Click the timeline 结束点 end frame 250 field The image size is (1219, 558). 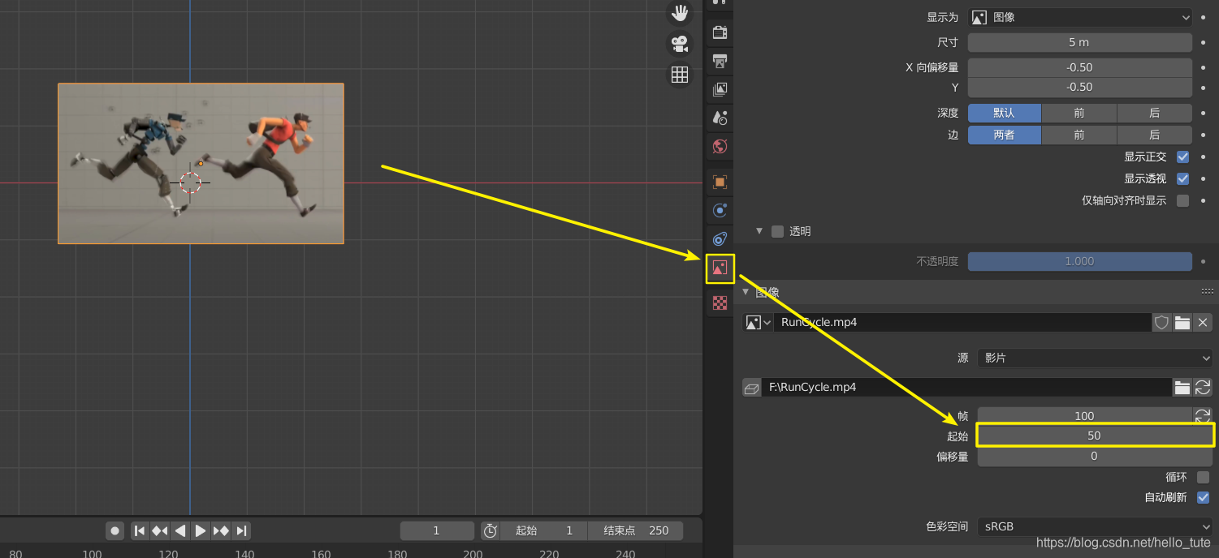click(x=635, y=530)
